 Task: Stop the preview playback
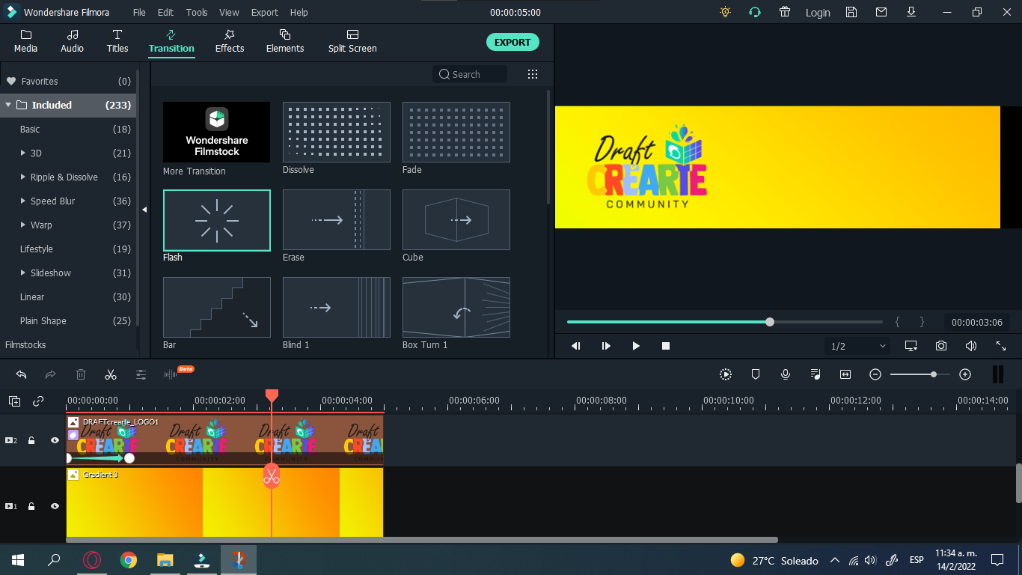(666, 346)
